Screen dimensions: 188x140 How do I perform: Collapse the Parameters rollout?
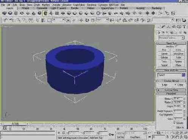click(x=171, y=94)
